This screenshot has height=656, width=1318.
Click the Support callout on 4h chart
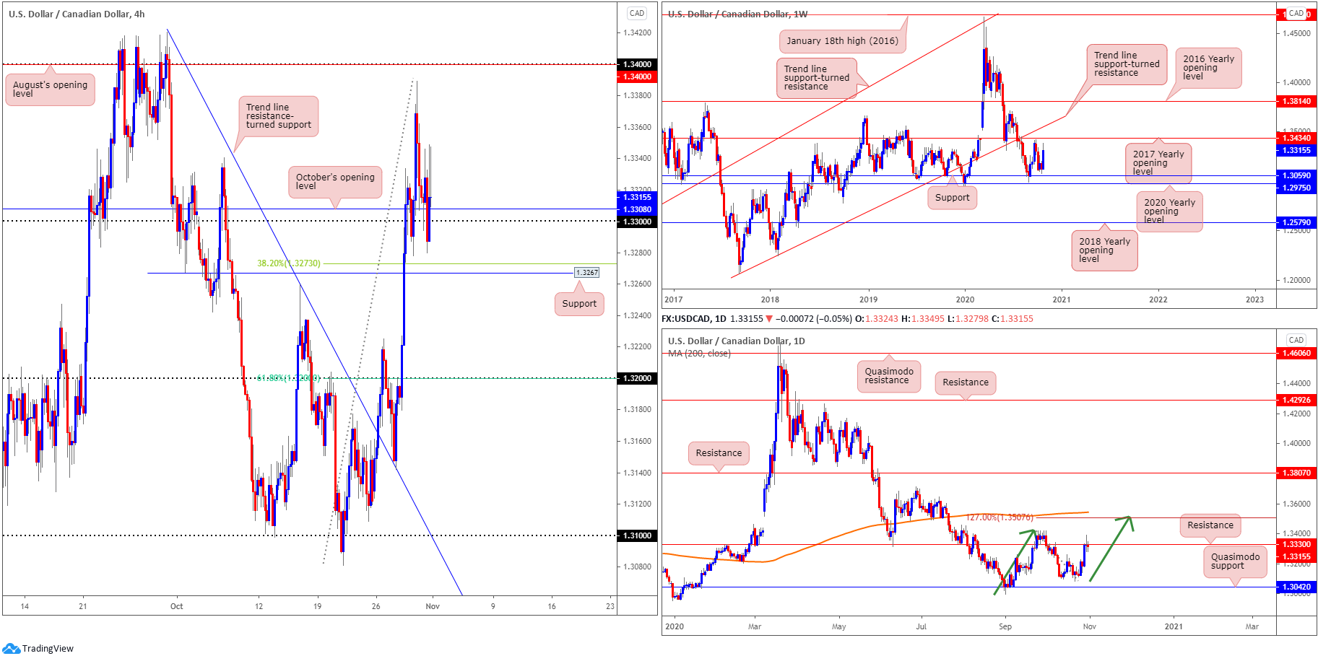click(x=579, y=304)
